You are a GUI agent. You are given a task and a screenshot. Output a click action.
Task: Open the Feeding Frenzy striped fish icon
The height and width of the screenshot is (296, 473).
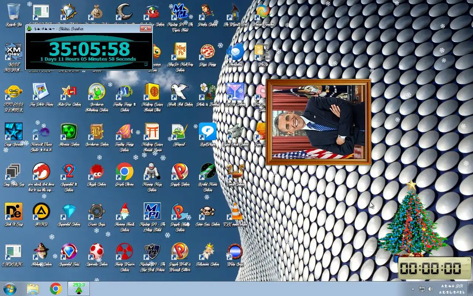(125, 131)
